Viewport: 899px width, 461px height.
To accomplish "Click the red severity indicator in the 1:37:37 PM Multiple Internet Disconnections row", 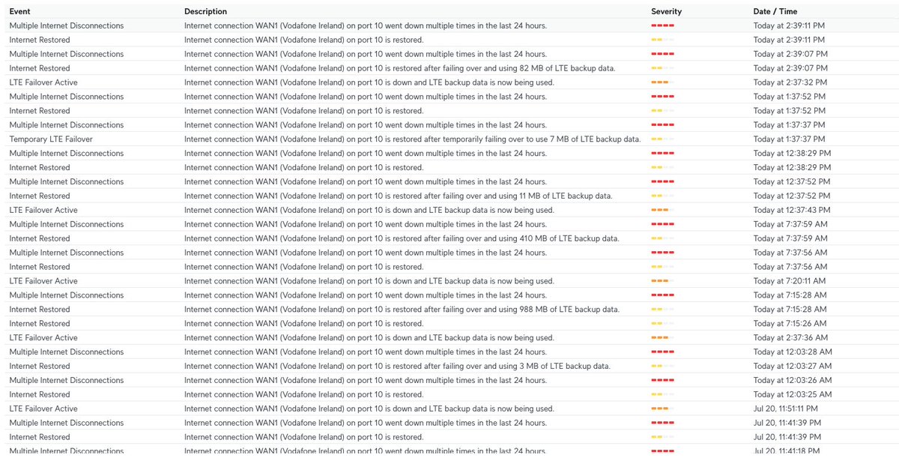I will point(662,125).
